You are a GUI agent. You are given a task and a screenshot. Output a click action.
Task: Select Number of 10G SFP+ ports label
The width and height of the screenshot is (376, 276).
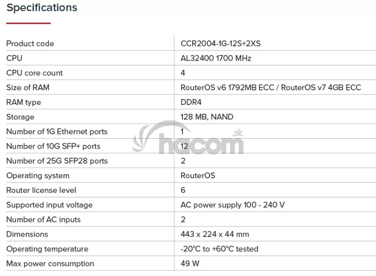pyautogui.click(x=53, y=146)
